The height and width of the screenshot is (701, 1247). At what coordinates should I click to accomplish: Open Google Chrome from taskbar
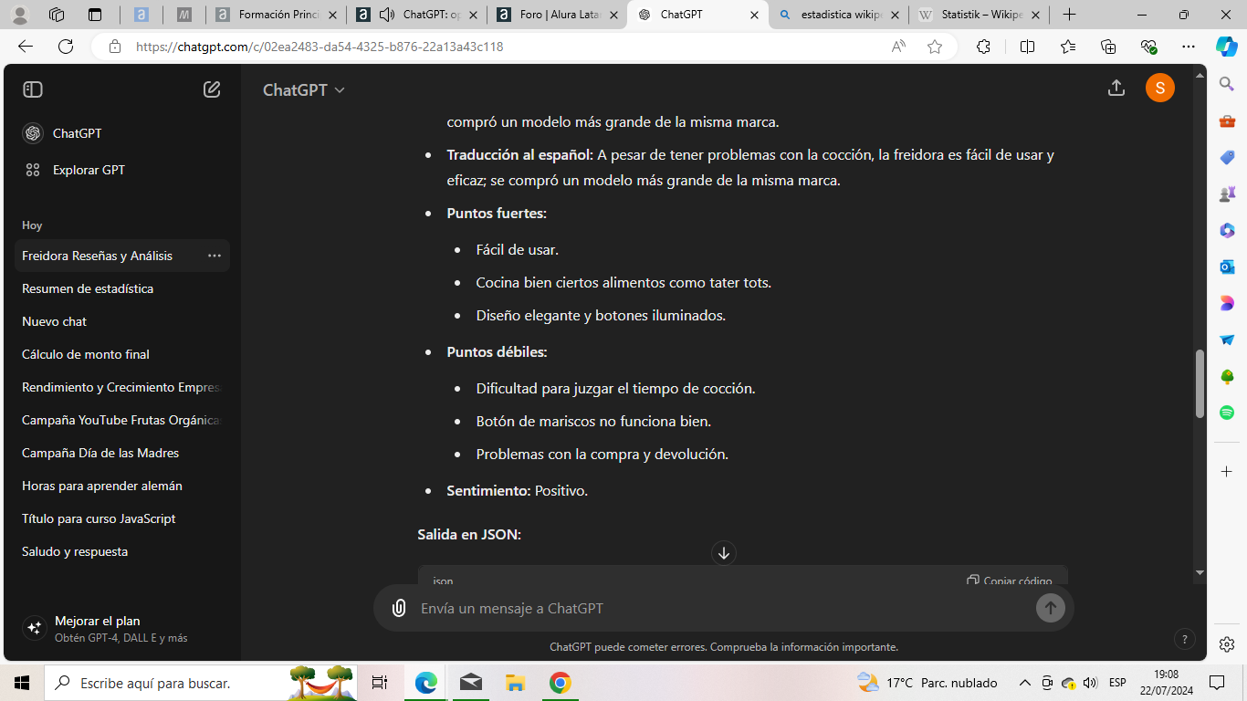(x=560, y=683)
